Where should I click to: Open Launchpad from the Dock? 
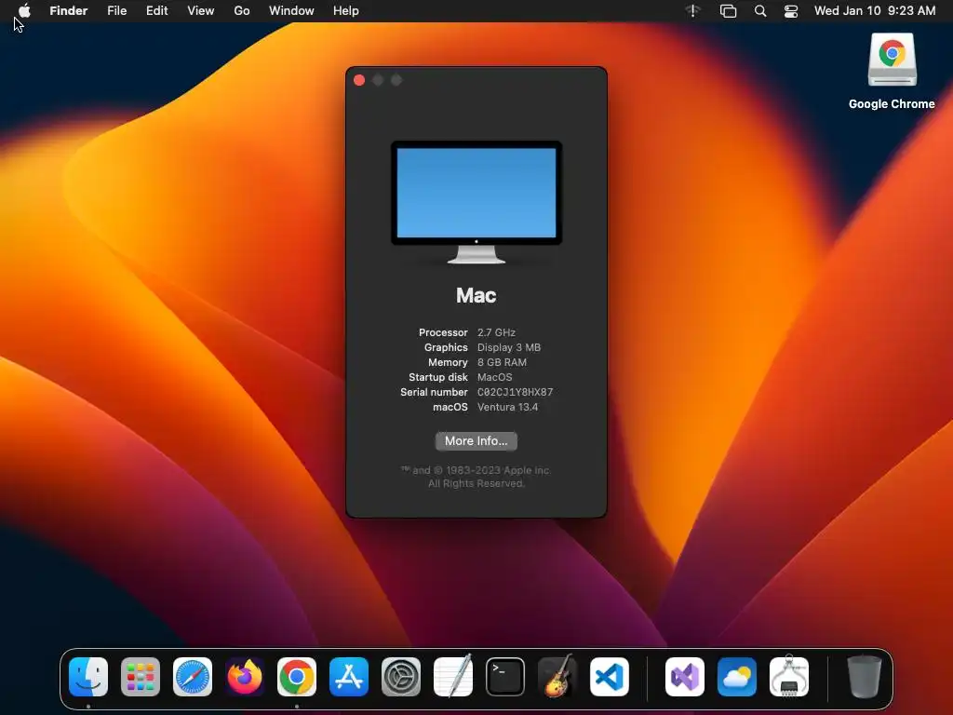(x=141, y=677)
